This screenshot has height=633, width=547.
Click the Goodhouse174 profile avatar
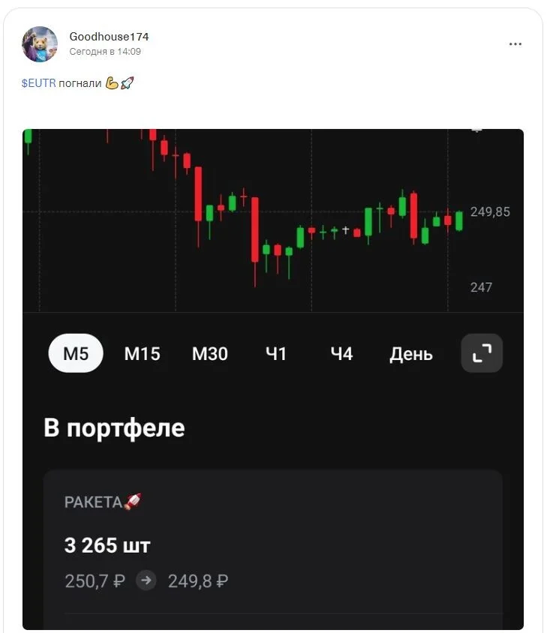click(40, 44)
